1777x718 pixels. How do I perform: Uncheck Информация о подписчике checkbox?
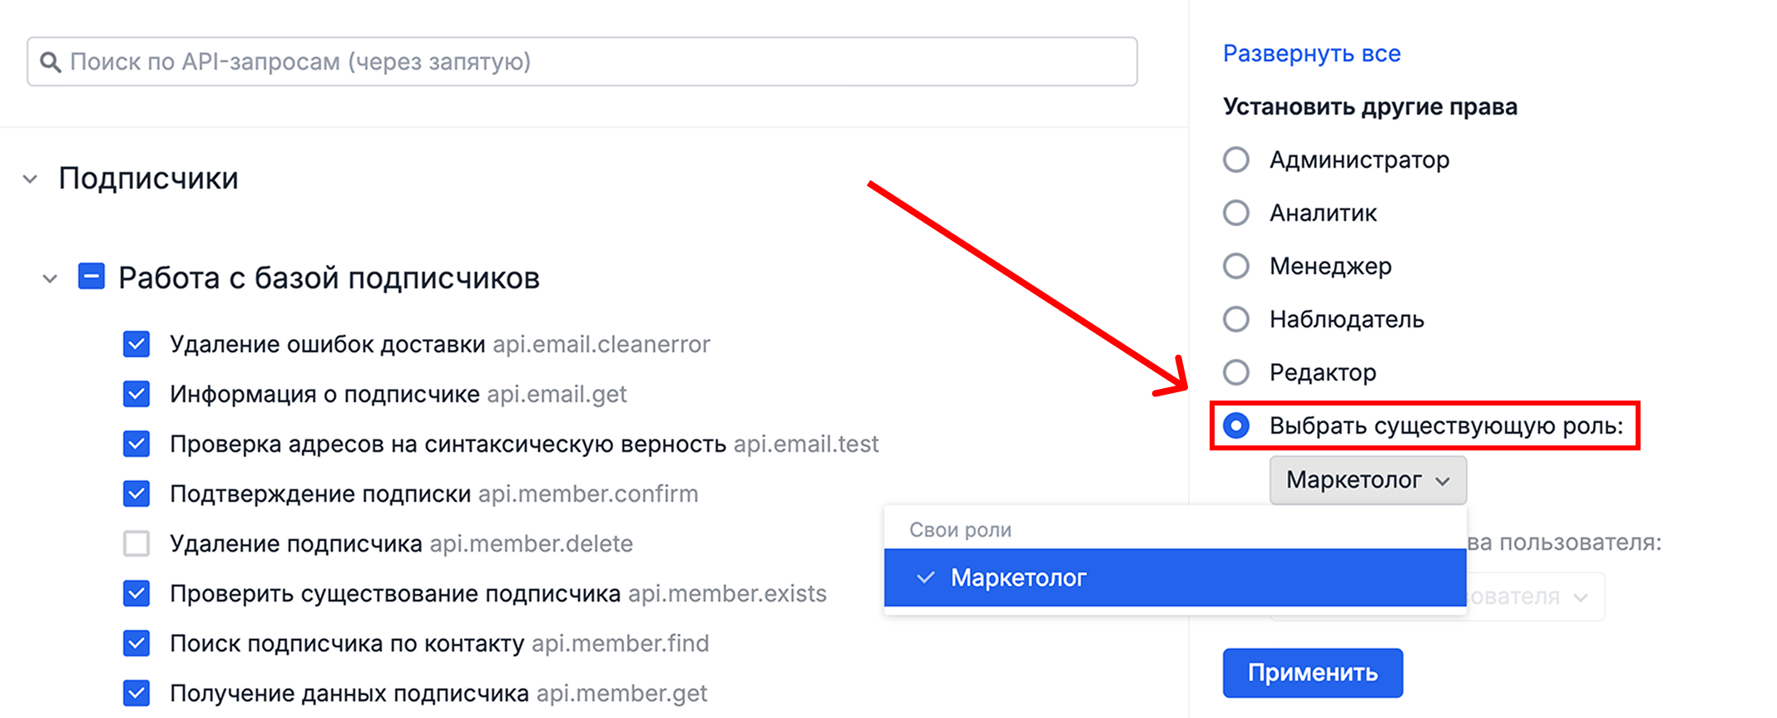136,394
